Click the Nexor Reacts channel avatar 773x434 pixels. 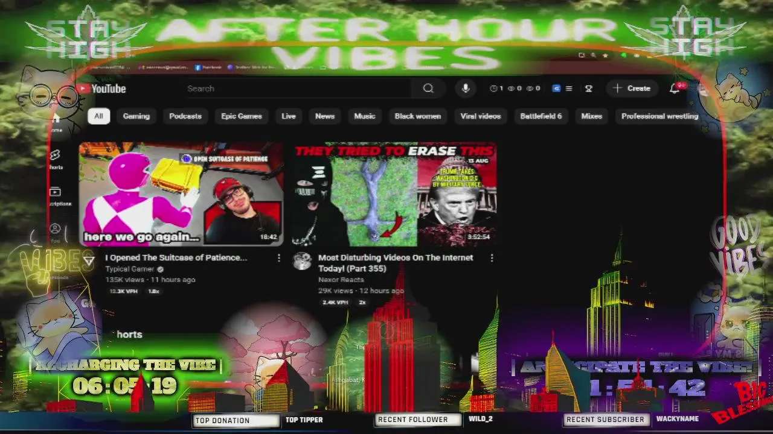pos(302,262)
